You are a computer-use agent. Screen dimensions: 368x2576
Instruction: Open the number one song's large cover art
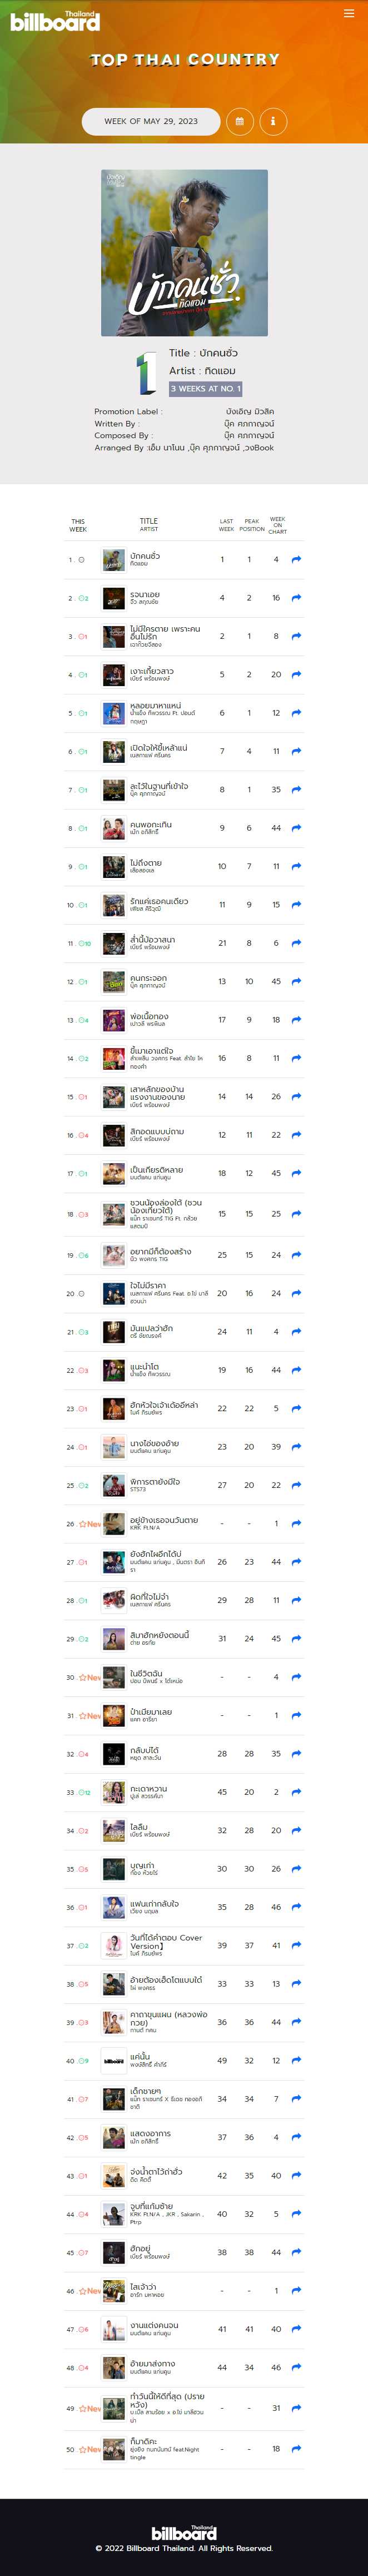(184, 252)
